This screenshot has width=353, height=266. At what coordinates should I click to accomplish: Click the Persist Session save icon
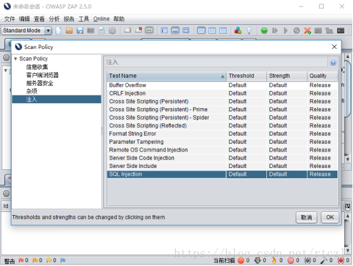(x=80, y=31)
